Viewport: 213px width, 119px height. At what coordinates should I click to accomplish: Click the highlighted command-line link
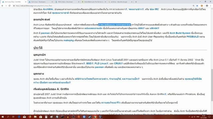[114, 25]
